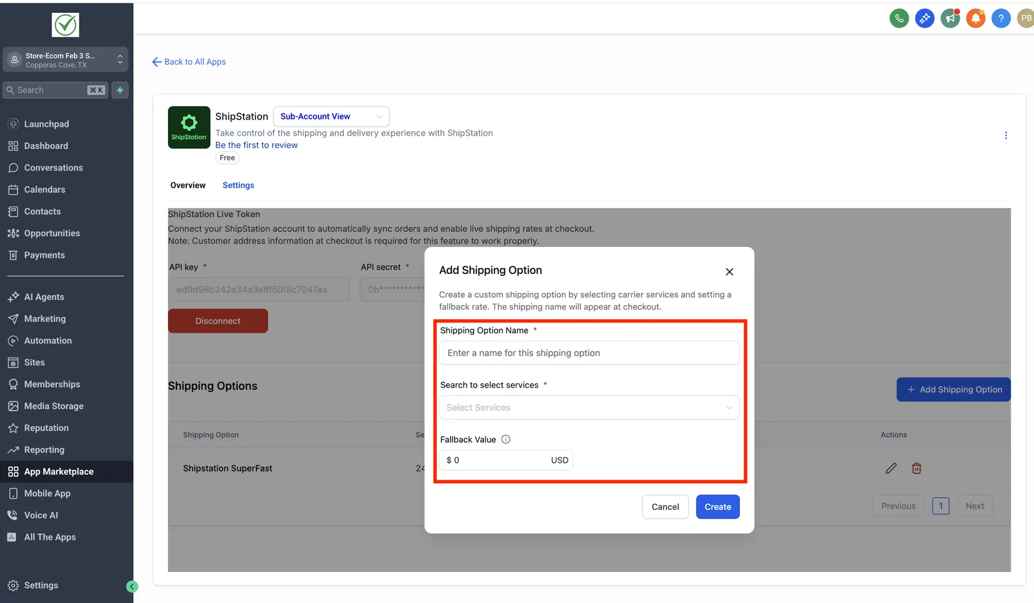Click the green phone call icon
The width and height of the screenshot is (1034, 603).
[899, 18]
